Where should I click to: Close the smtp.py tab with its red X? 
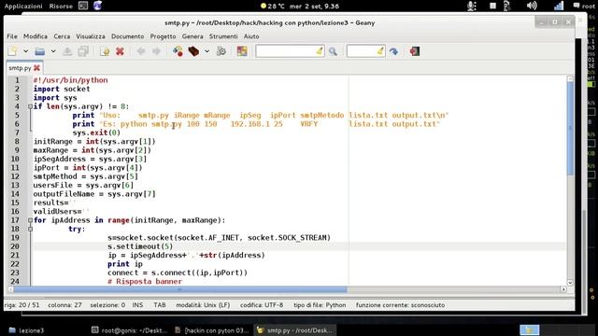(x=37, y=68)
